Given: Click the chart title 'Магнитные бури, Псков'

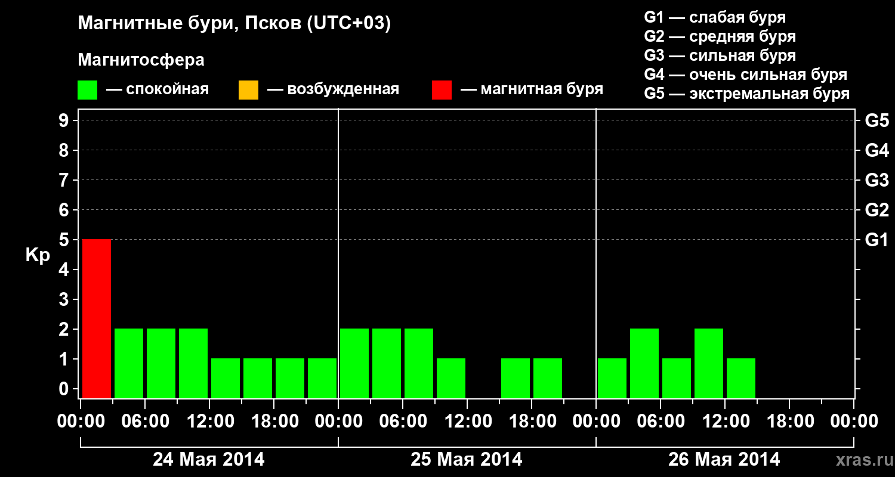Looking at the screenshot, I should pyautogui.click(x=234, y=24).
